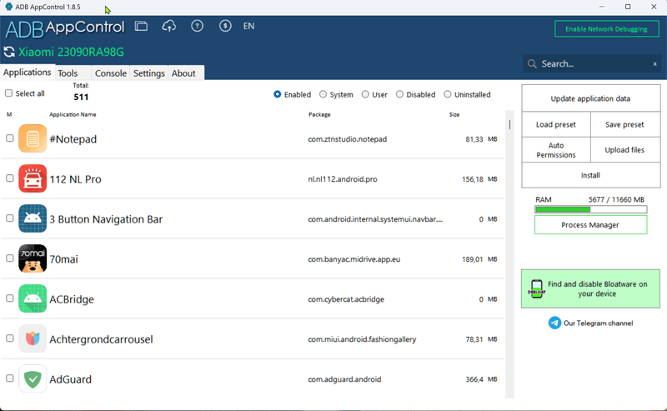Click the cloud upload icon
667x411 pixels.
[x=169, y=27]
